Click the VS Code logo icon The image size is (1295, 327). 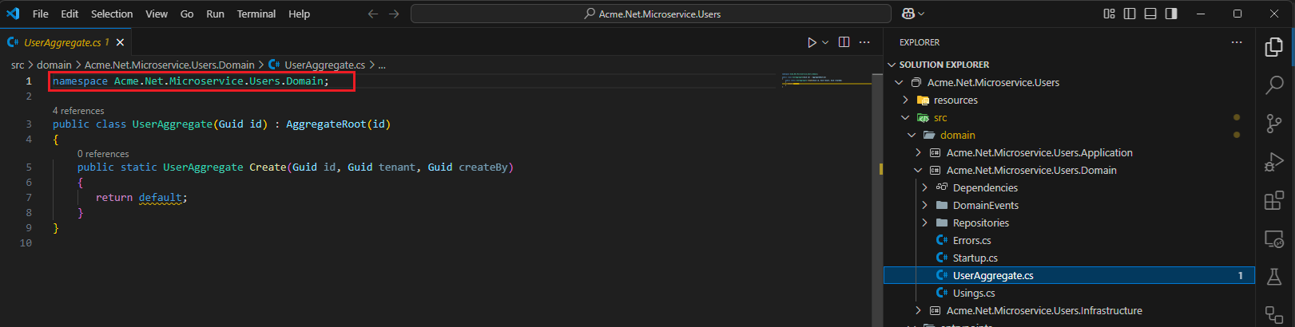[x=13, y=14]
